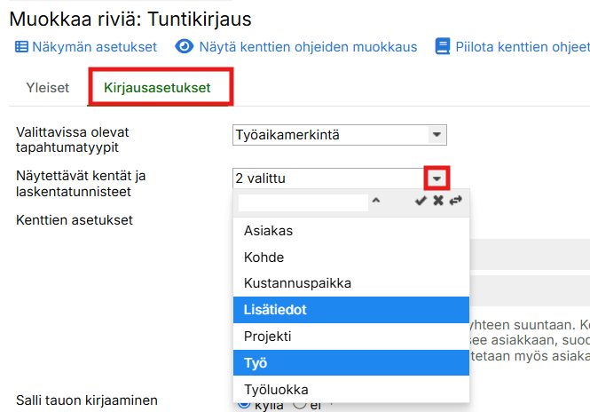Screen dimensions: 590x412
Task: Switch to the Yleiset tab
Action: 50,88
